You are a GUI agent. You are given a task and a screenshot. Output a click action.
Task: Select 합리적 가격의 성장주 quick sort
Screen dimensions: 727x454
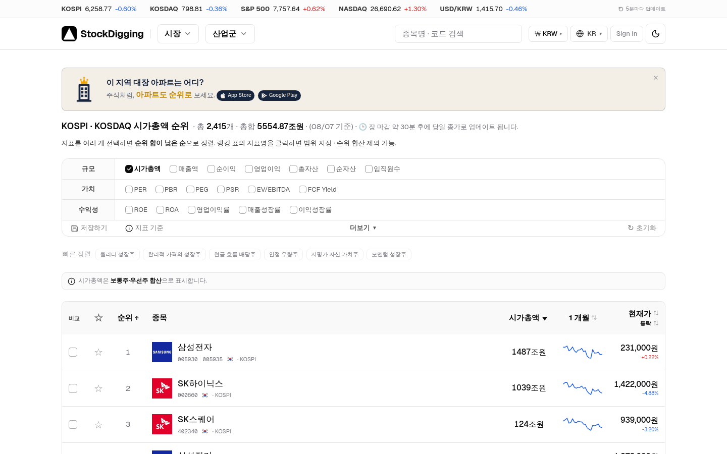(x=174, y=254)
